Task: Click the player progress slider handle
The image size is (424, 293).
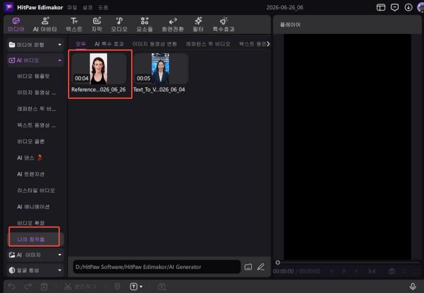Action: point(278,262)
